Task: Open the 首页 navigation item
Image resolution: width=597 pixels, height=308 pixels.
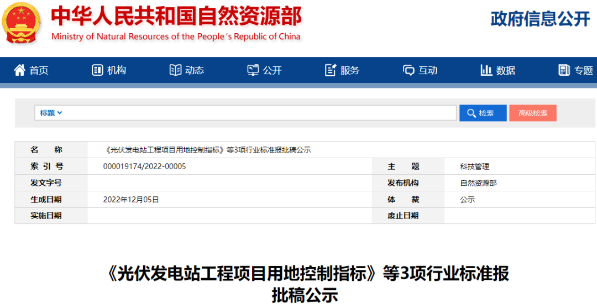Action: point(31,70)
